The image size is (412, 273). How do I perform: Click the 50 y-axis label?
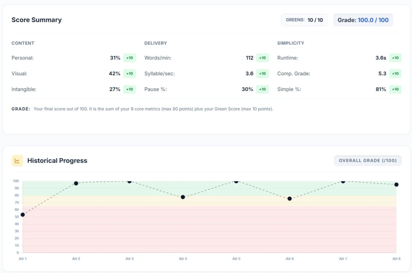pos(17,217)
